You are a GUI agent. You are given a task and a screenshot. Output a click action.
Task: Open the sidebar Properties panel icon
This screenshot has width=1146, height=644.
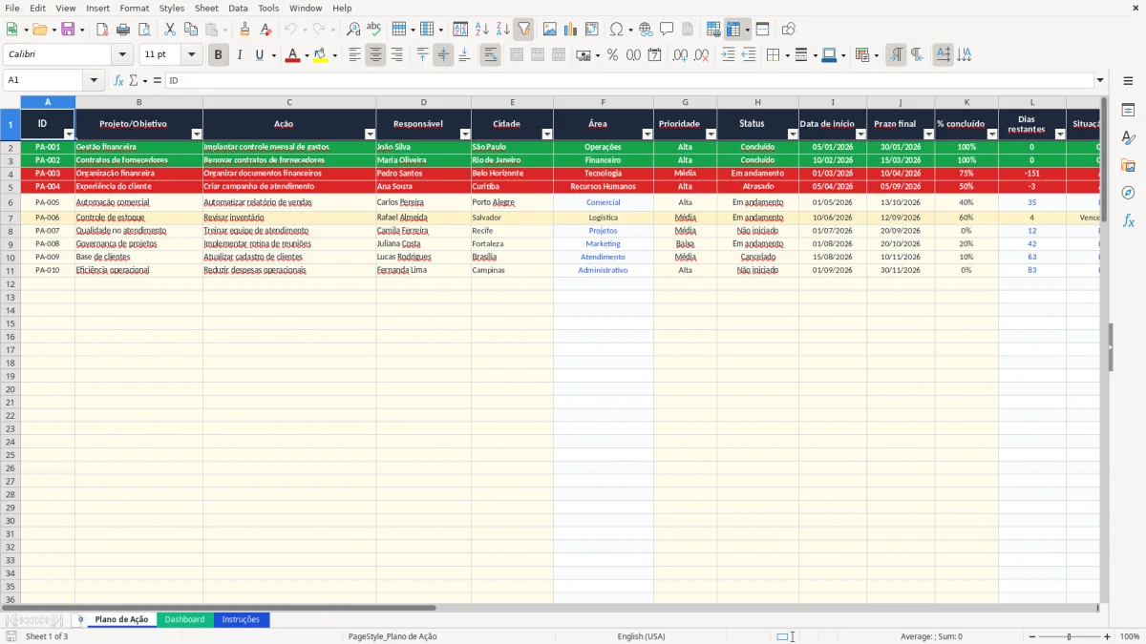tap(1128, 111)
